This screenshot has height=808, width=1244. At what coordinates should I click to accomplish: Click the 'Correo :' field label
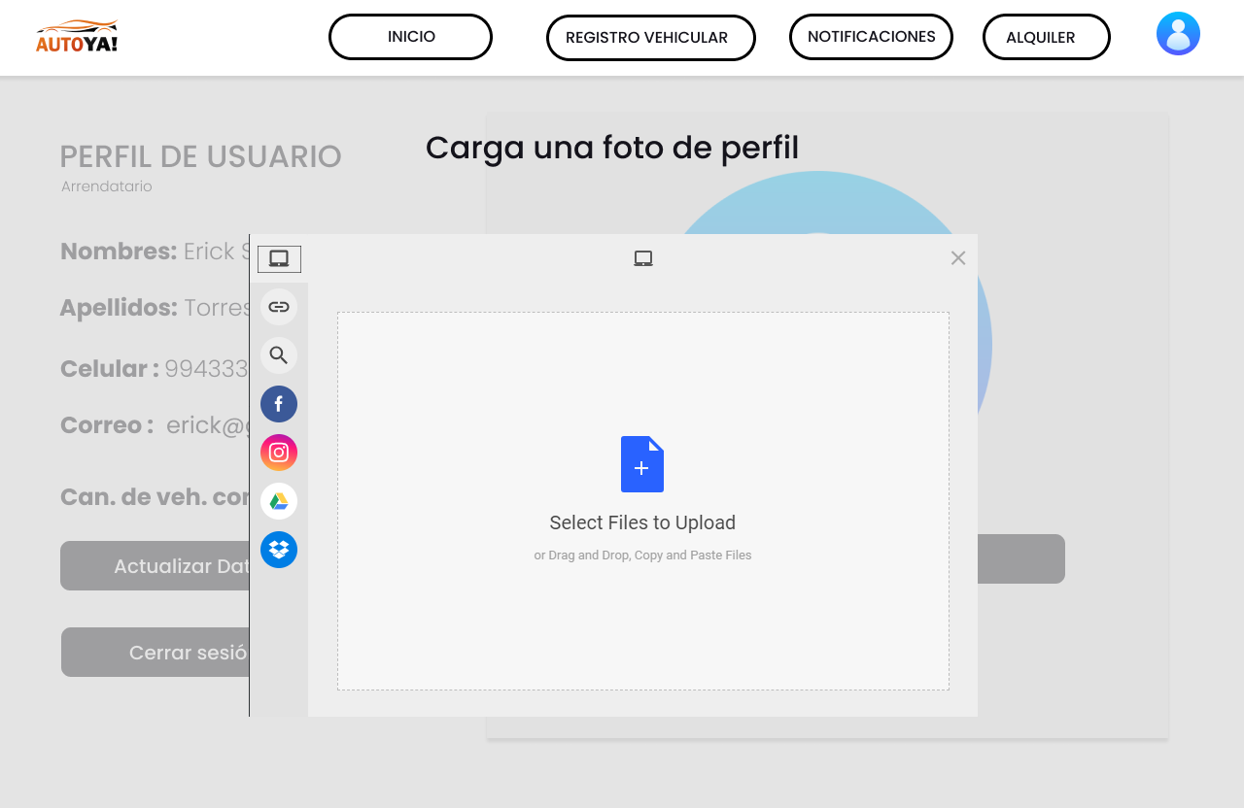coord(107,425)
